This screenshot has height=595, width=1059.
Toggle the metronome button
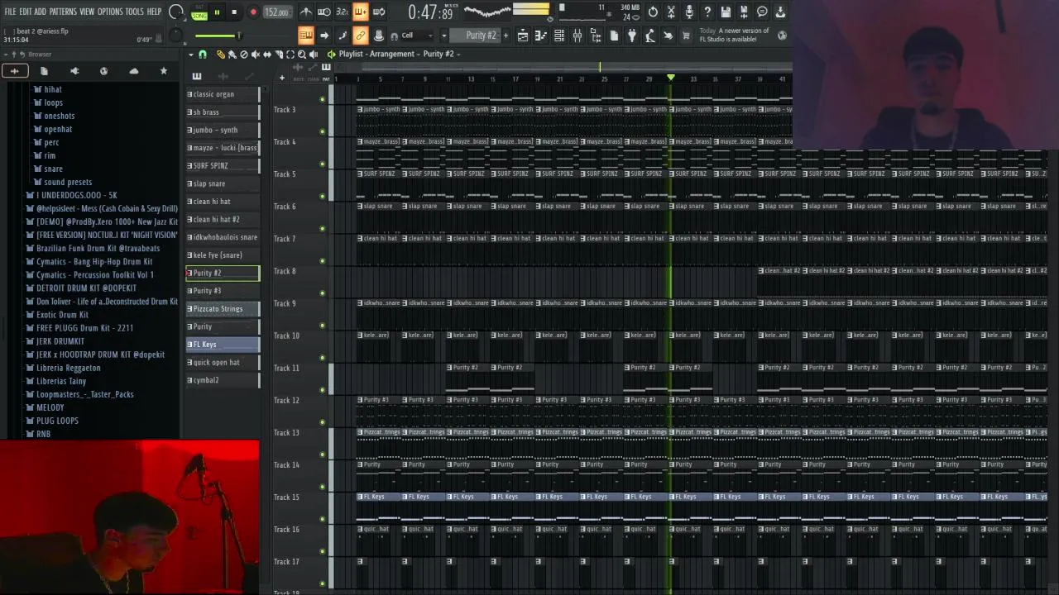(x=306, y=12)
